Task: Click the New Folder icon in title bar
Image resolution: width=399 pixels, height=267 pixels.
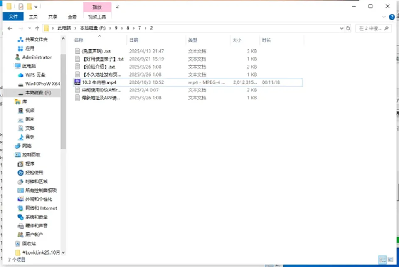Action: pyautogui.click(x=29, y=6)
